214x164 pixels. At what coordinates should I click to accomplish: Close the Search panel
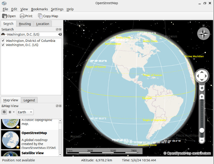point(60,29)
